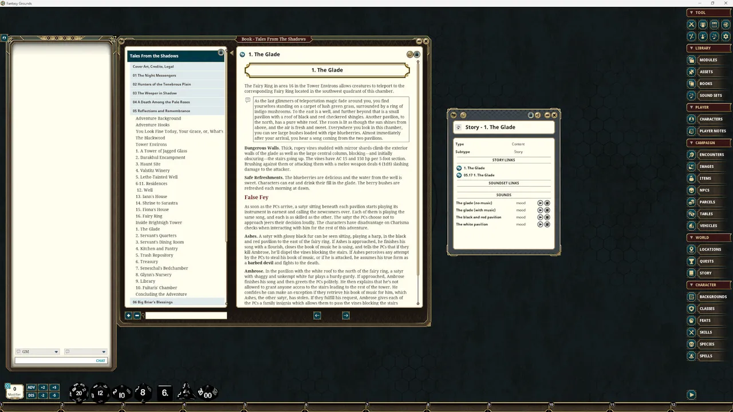Open the Backgrounds icon
733x412 pixels.
(692, 297)
